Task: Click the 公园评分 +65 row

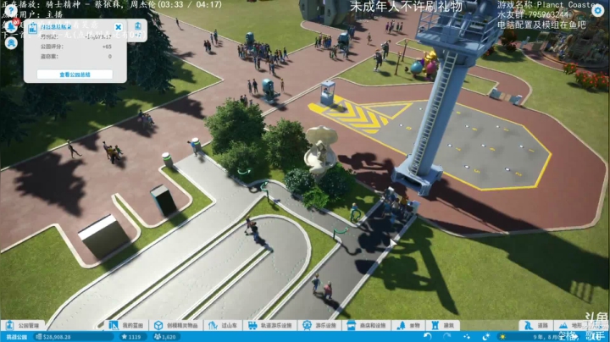Action: [76, 47]
